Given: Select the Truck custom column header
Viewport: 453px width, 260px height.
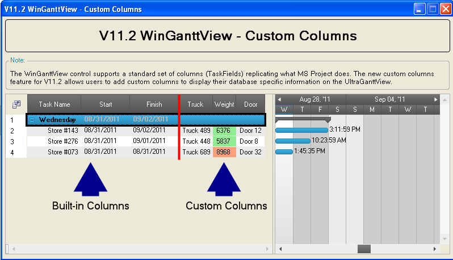Looking at the screenshot, I should click(195, 104).
